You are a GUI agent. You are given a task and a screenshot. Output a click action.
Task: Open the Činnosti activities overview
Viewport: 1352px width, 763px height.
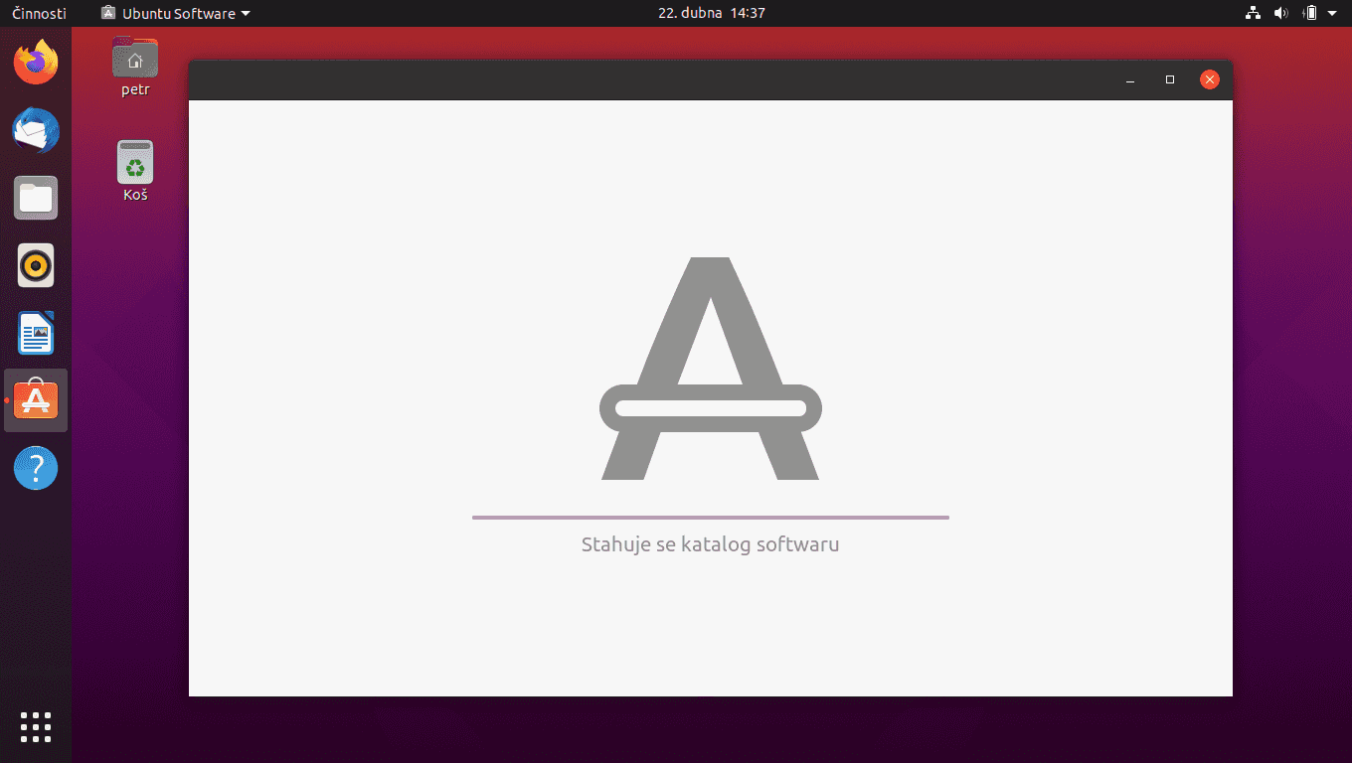click(x=39, y=13)
